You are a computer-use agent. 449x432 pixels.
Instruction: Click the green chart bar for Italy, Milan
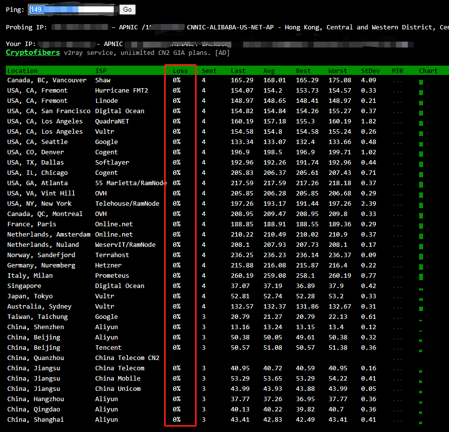point(421,276)
